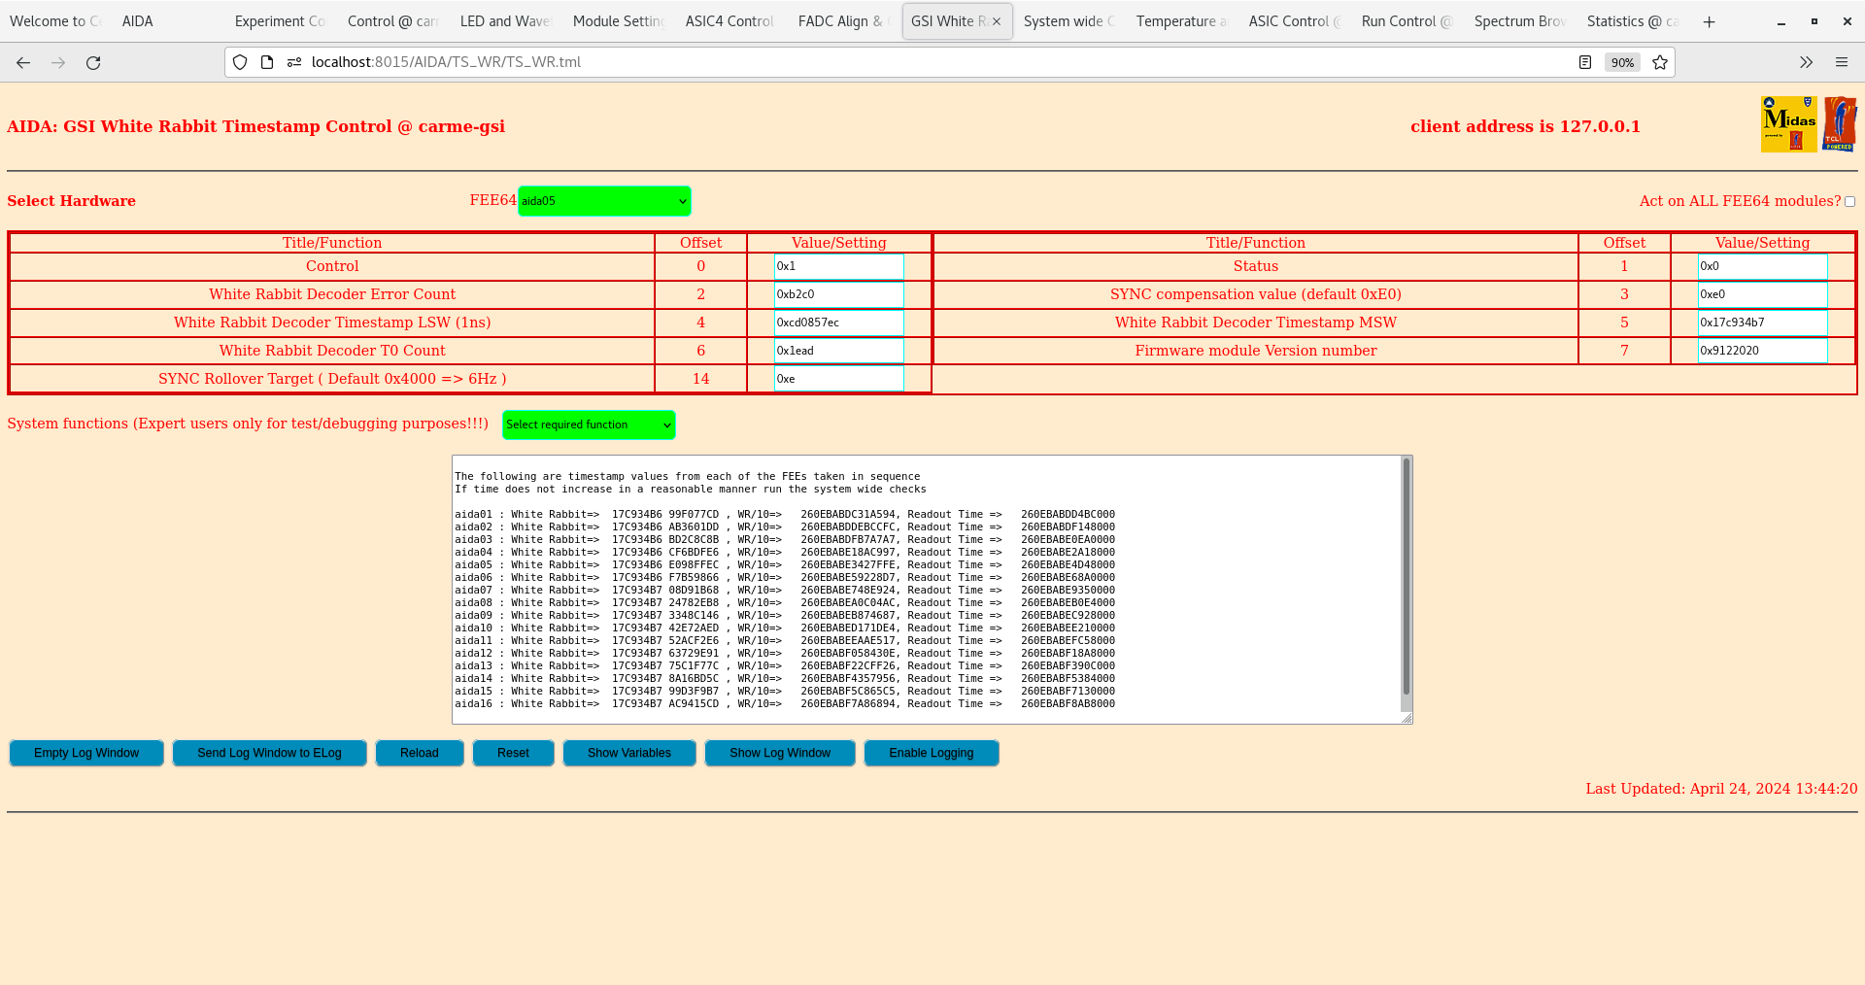Enable the Act on ALL FEE64 modules checkbox

pos(1849,201)
